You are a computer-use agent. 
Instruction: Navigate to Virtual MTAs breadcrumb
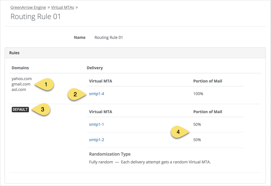[x=62, y=7]
